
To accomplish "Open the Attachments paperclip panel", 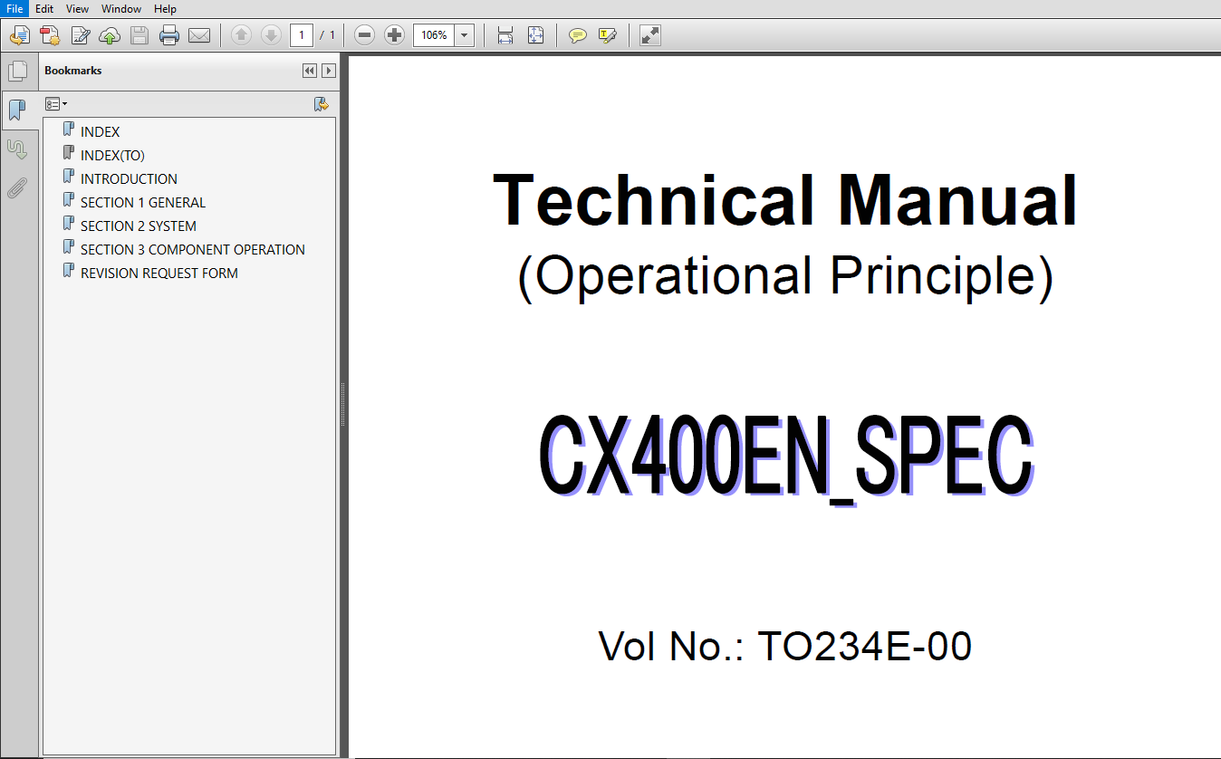I will (x=18, y=188).
